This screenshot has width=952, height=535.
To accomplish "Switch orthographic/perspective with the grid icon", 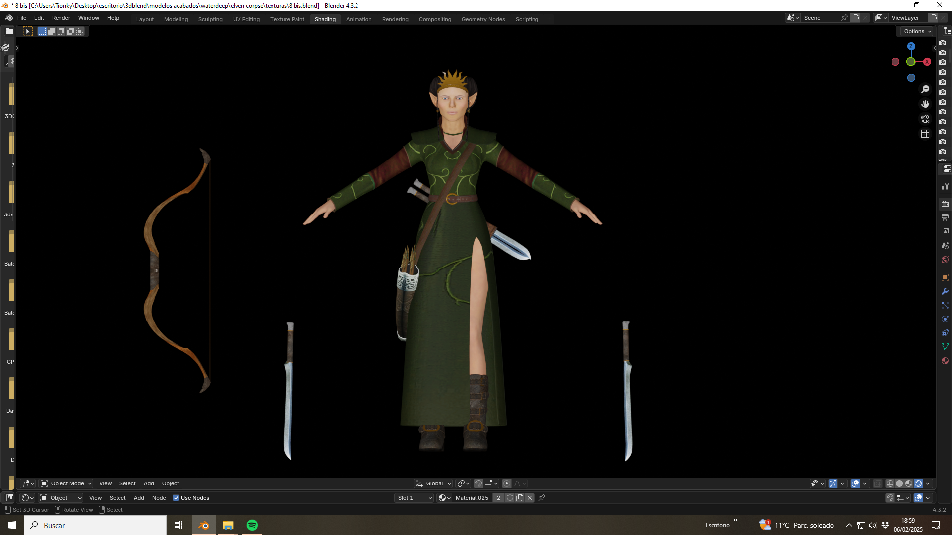I will 925,134.
